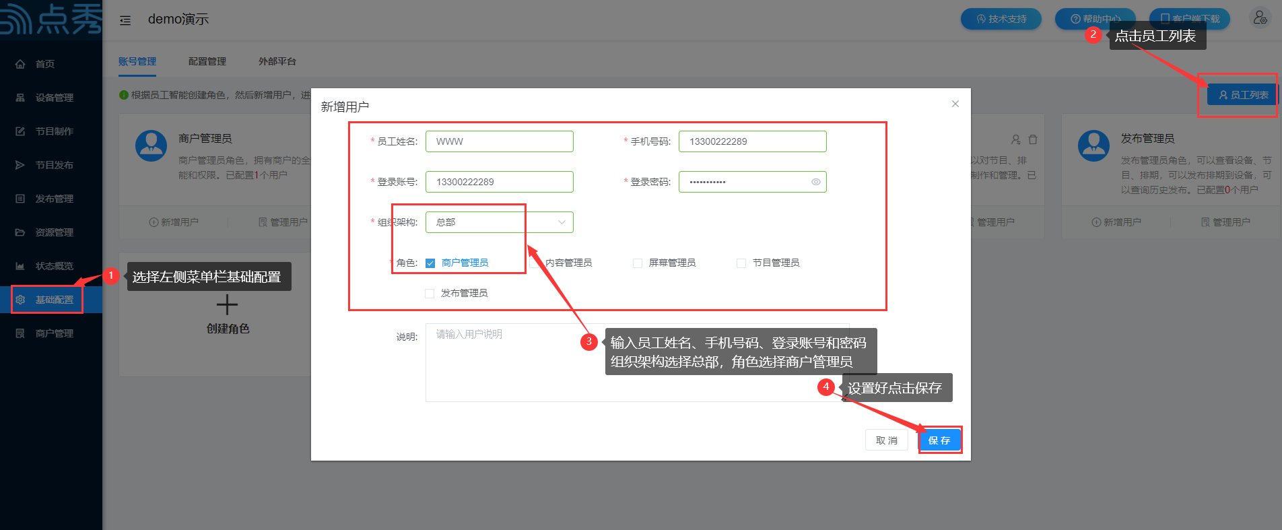1282x530 pixels.
Task: Click the 商户管理 sidebar icon
Action: [20, 333]
